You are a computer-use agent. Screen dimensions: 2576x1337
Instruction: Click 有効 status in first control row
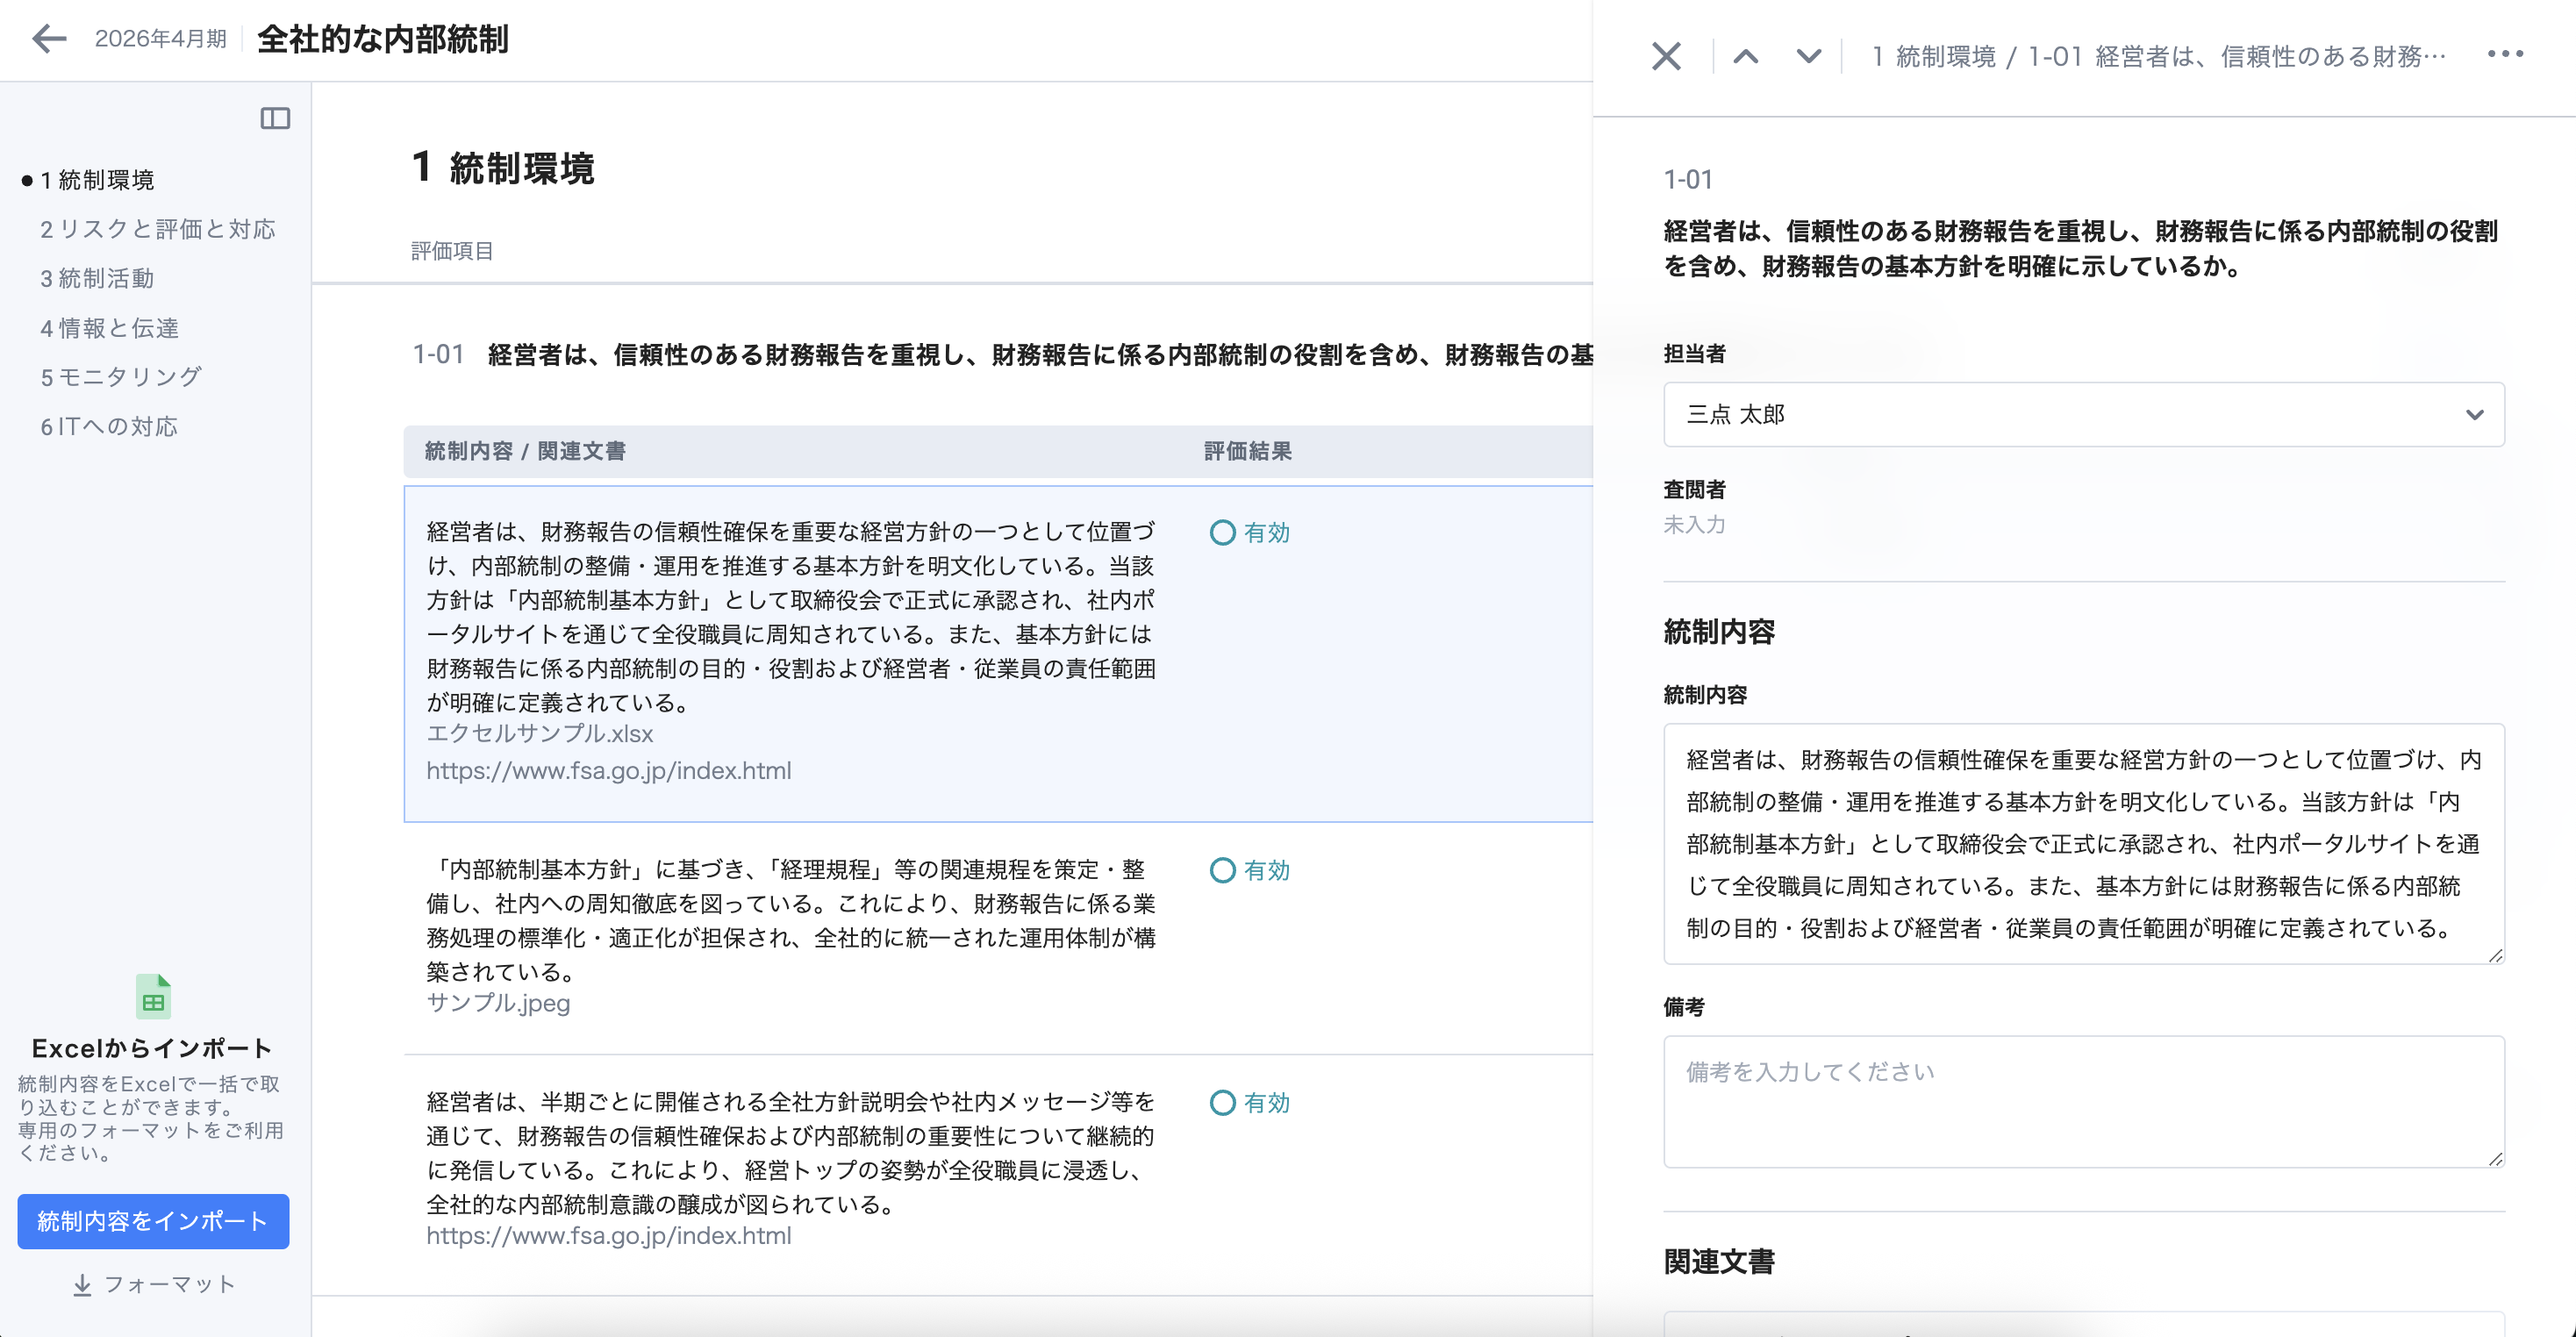point(1250,533)
